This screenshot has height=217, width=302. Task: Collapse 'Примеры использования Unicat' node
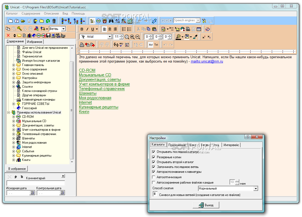pyautogui.click(x=8, y=113)
